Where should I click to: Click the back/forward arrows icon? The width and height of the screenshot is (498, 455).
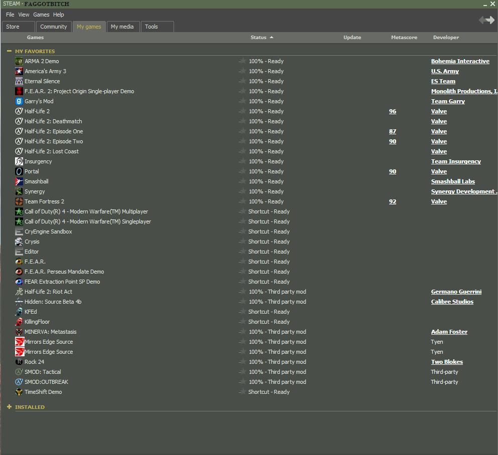click(486, 20)
